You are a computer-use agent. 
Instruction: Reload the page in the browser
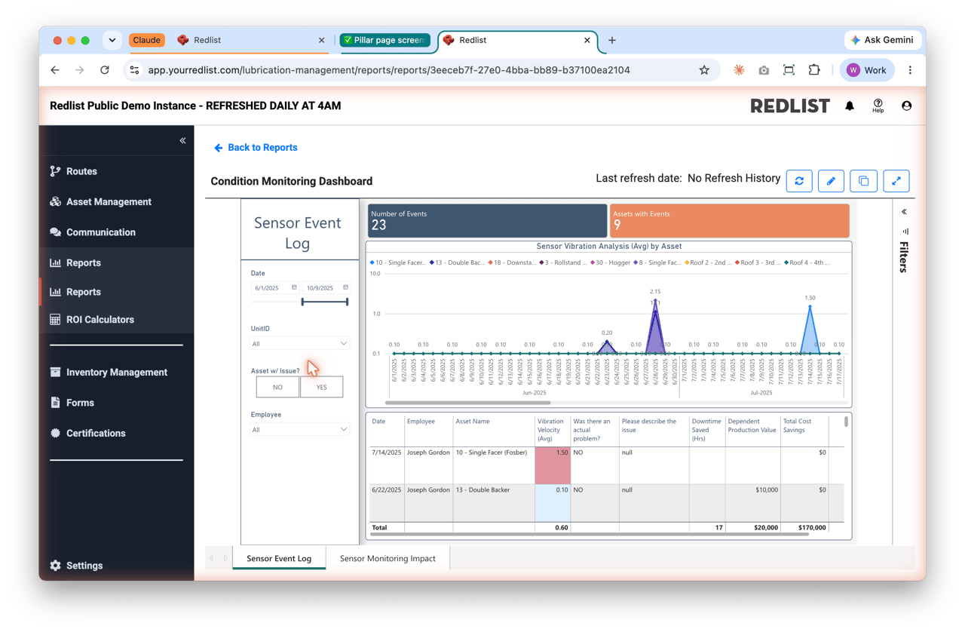pos(105,70)
